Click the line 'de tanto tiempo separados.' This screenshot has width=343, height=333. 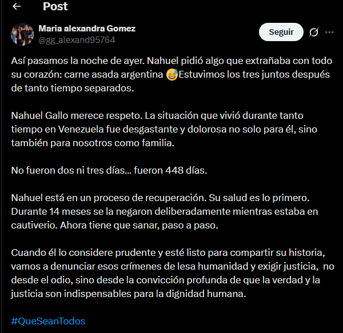73,89
